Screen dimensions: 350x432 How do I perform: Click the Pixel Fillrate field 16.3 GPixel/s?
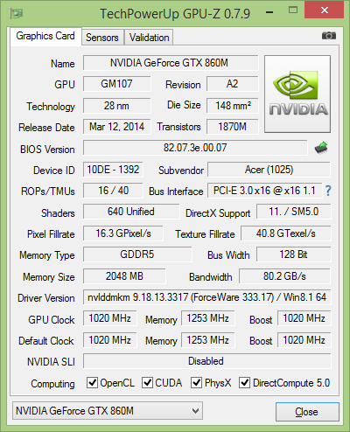123,233
